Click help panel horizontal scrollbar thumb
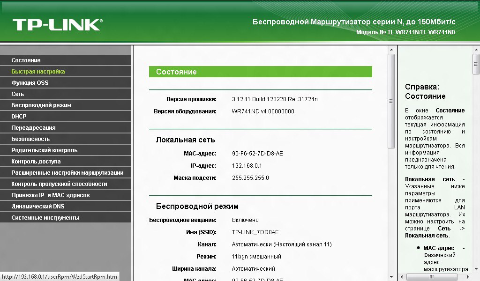Viewport: 480px width, 281px height. tap(432, 277)
